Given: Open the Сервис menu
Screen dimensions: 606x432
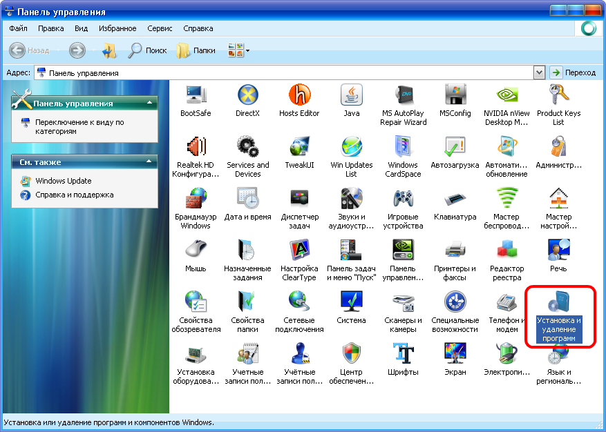Looking at the screenshot, I should (x=160, y=28).
